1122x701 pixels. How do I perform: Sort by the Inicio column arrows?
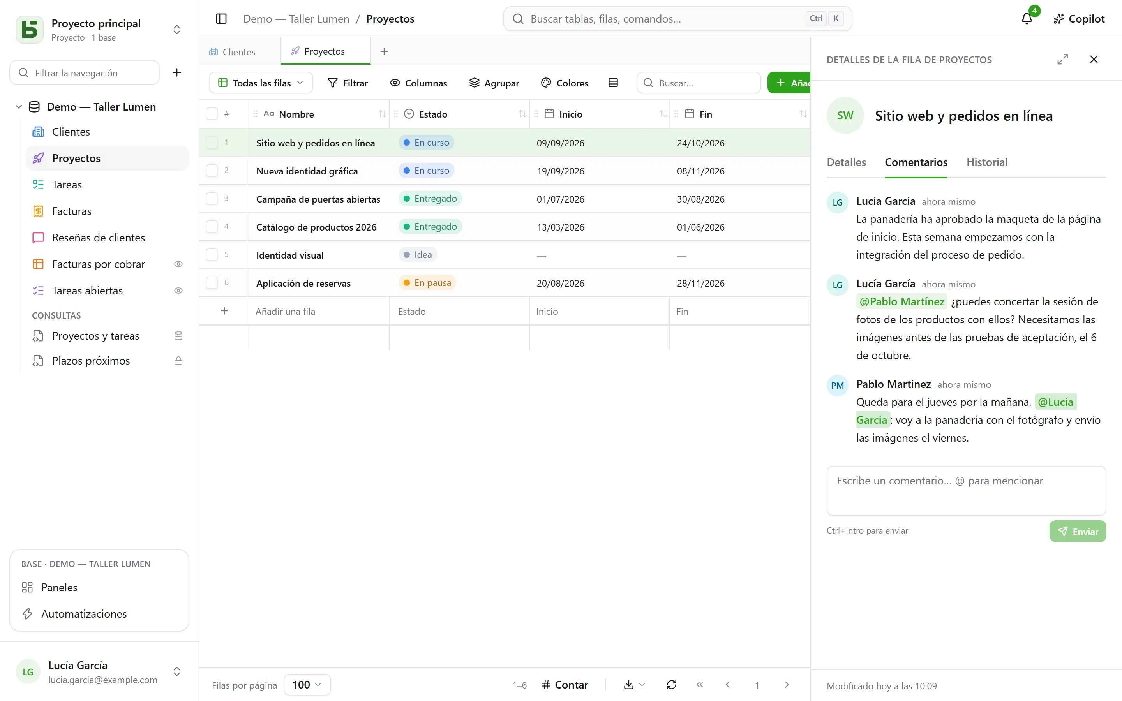(x=663, y=114)
